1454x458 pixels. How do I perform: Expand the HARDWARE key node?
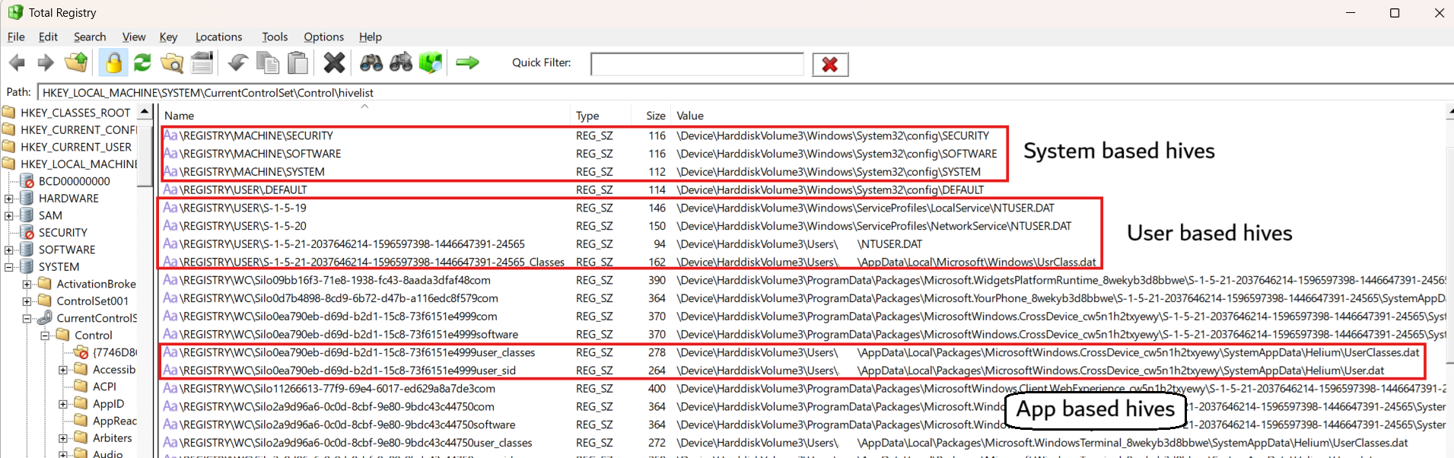click(9, 199)
